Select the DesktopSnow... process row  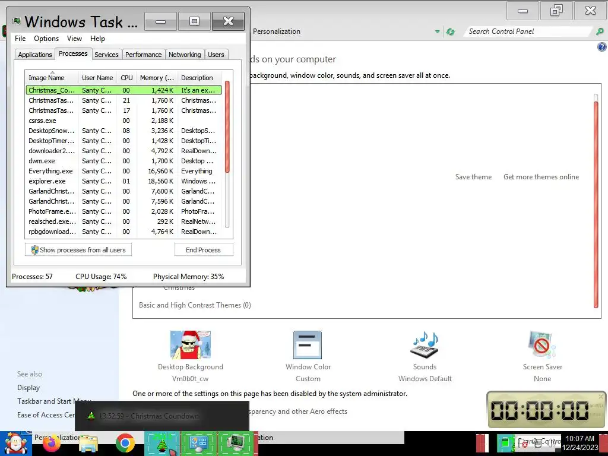click(x=123, y=131)
